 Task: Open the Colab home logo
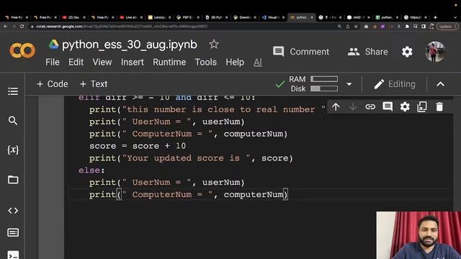point(22,50)
